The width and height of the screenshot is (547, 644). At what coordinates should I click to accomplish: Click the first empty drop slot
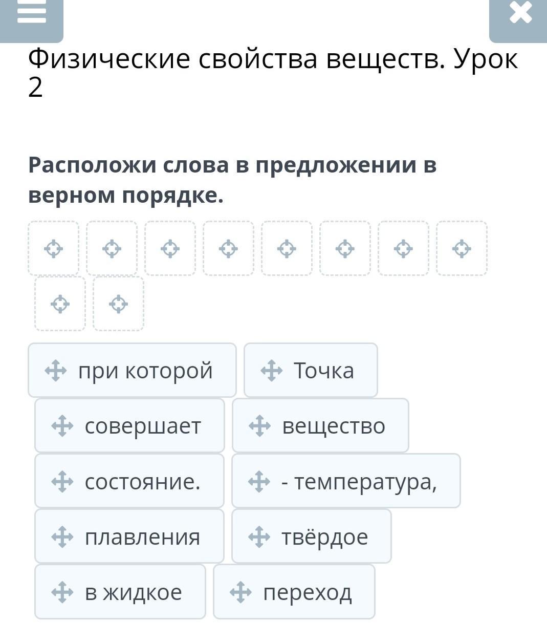click(54, 249)
